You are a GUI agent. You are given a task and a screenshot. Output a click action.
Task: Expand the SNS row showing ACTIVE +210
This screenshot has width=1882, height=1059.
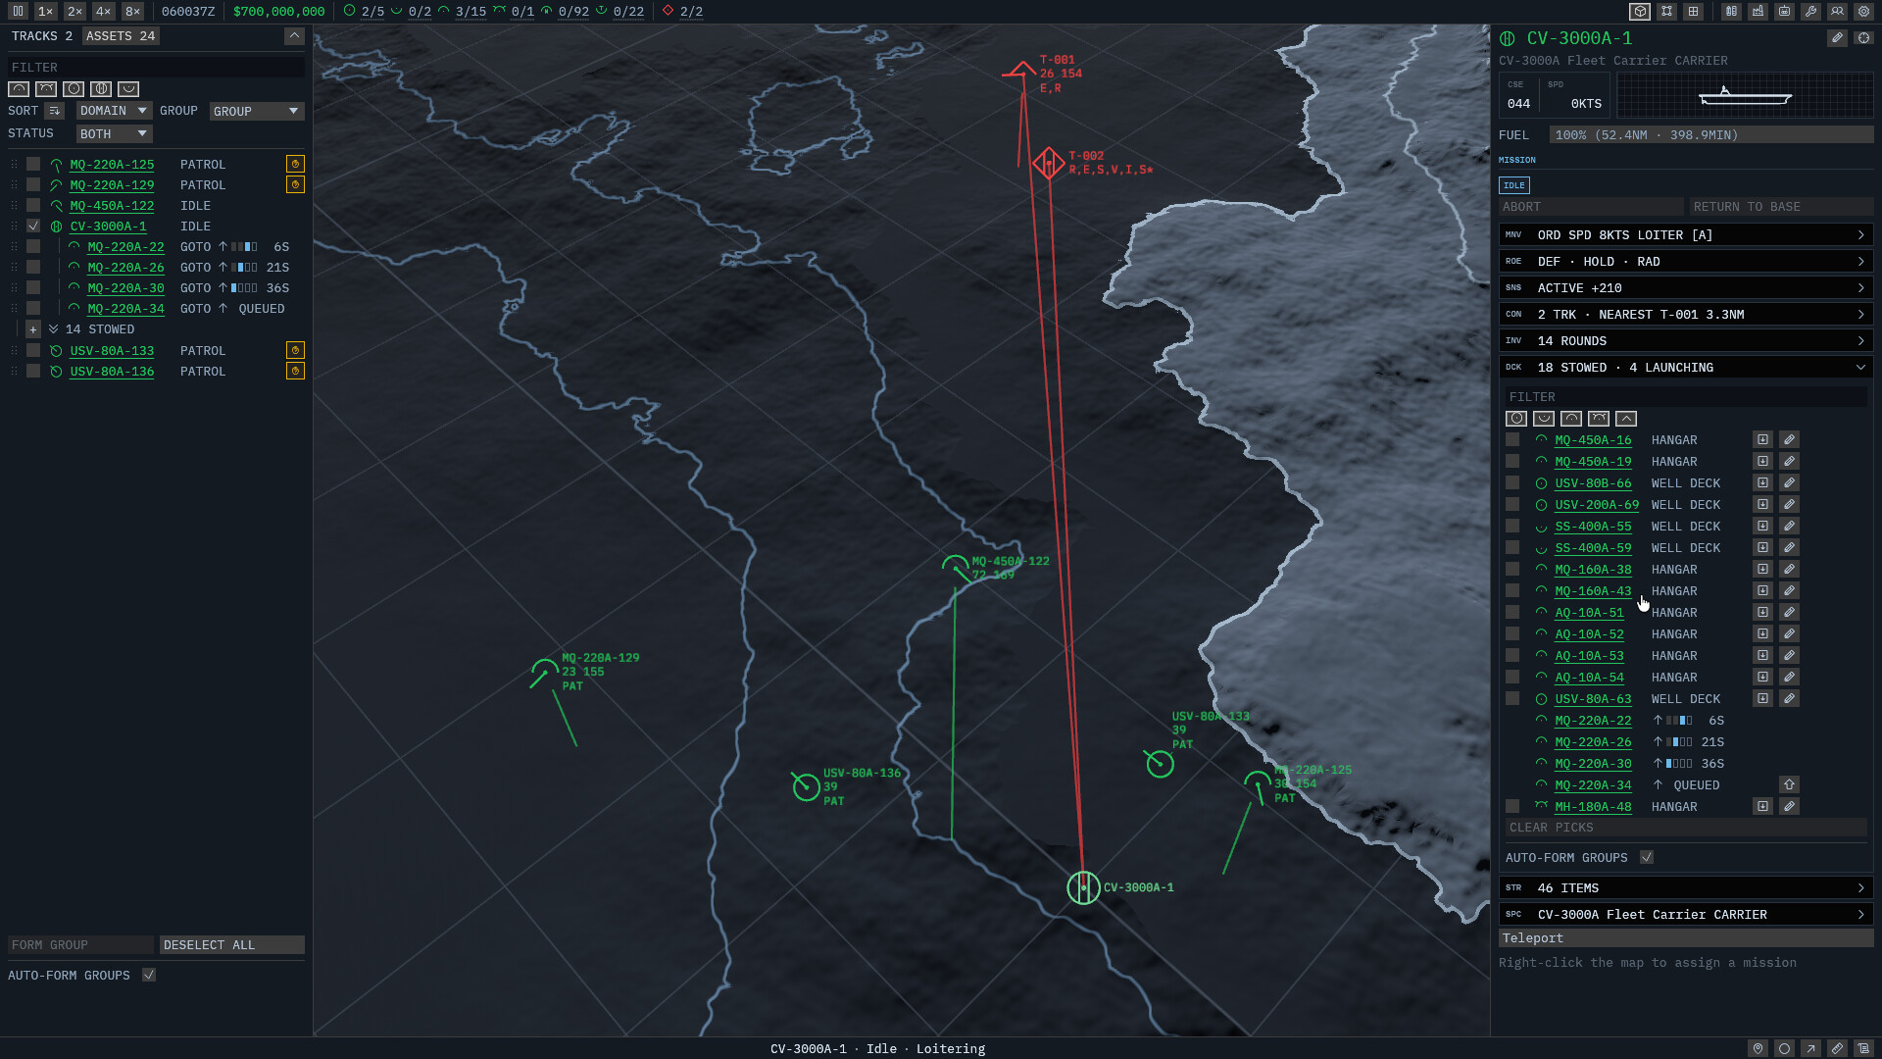(1686, 287)
